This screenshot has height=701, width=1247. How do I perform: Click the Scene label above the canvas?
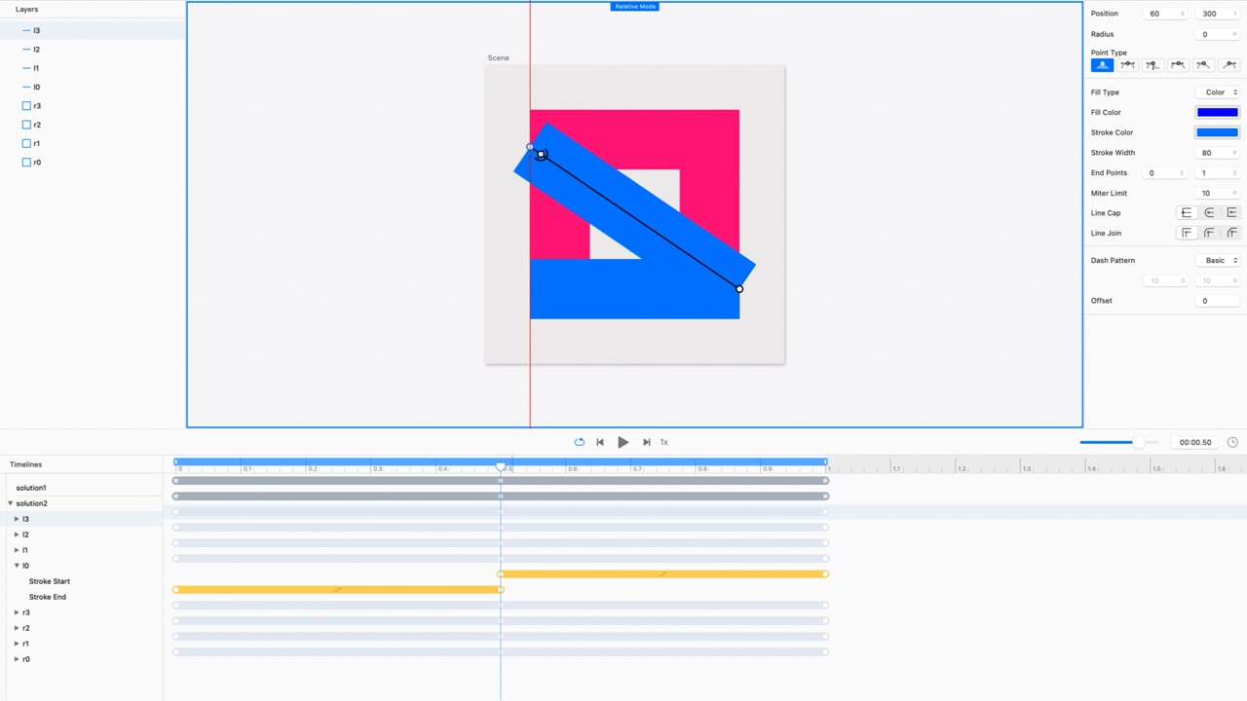pyautogui.click(x=498, y=57)
